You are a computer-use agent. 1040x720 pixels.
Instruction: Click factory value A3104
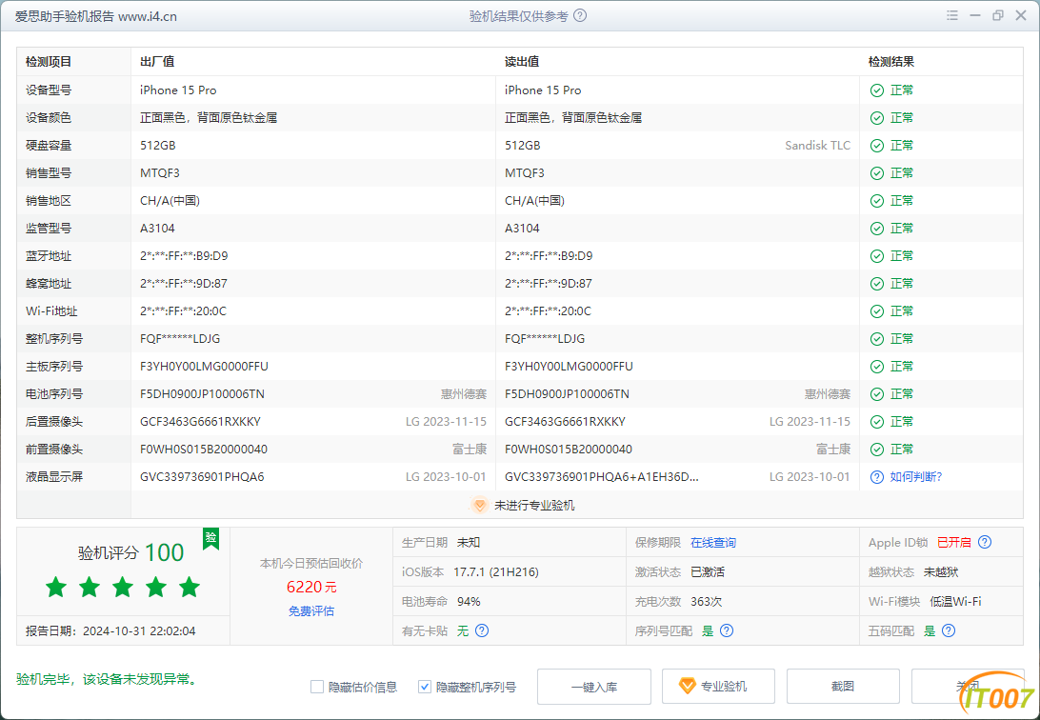coord(157,229)
